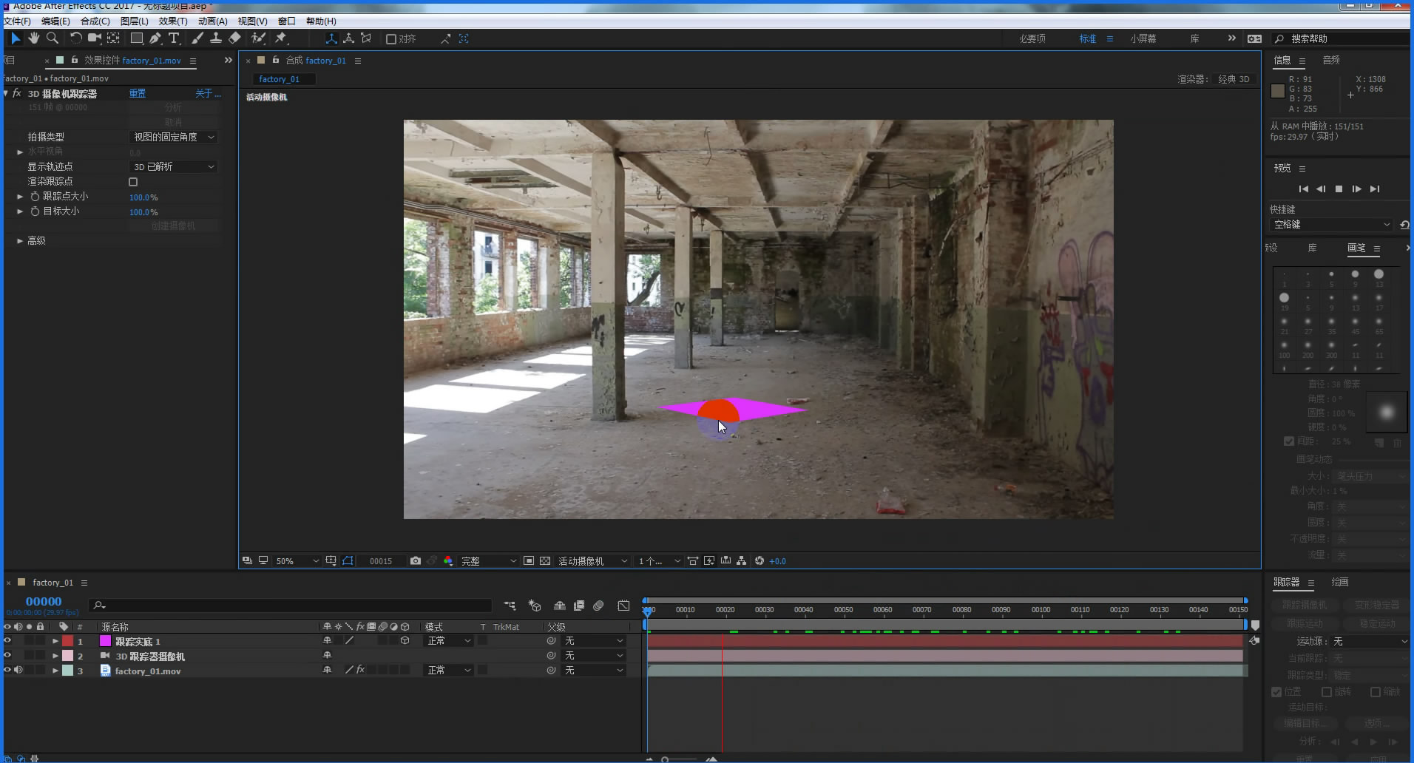
Task: Expand the 目标大小 property
Action: pos(20,211)
